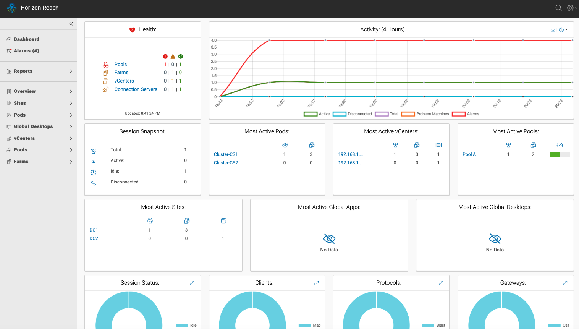Open the Cluster-CS1 pod link
The width and height of the screenshot is (579, 329).
click(226, 154)
